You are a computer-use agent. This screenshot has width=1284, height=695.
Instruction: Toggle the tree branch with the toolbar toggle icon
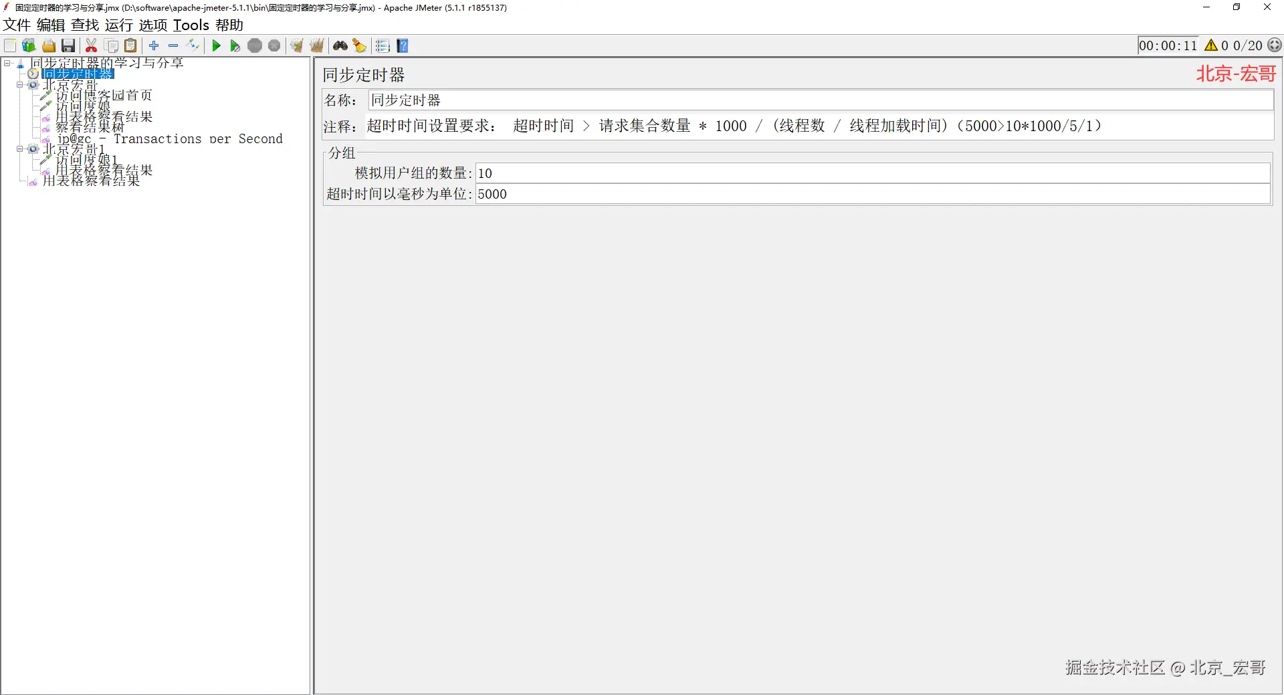(193, 45)
